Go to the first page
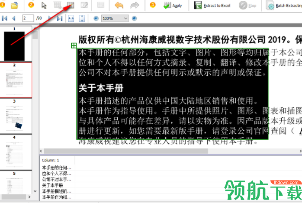 click(4, 18)
